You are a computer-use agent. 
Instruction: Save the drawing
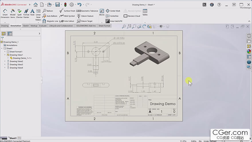[x=58, y=5]
